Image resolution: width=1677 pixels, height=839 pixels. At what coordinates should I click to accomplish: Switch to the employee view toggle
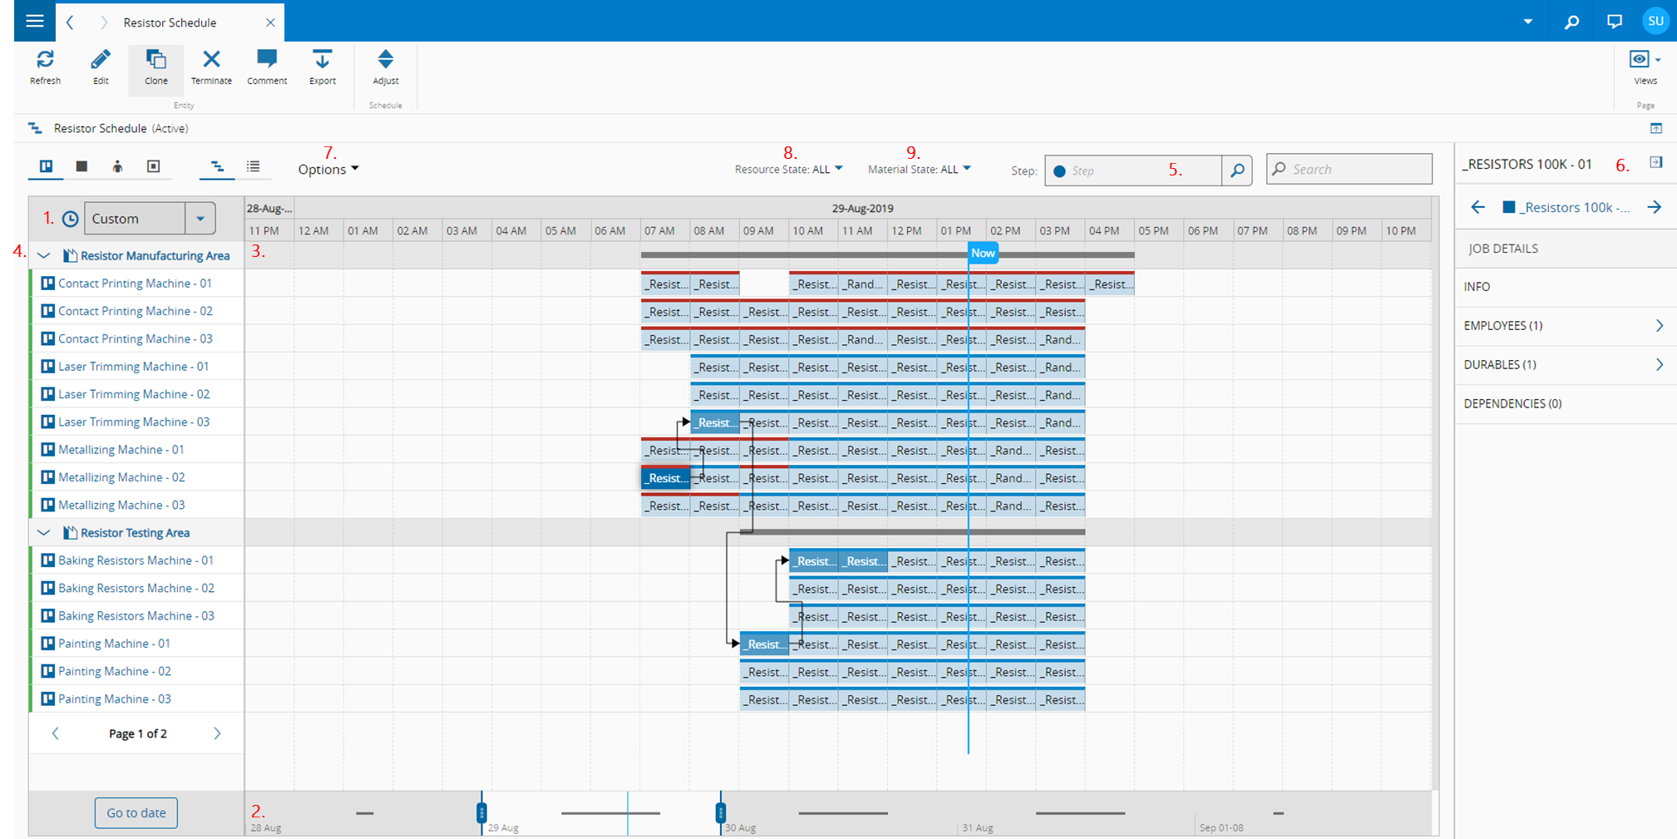[117, 167]
